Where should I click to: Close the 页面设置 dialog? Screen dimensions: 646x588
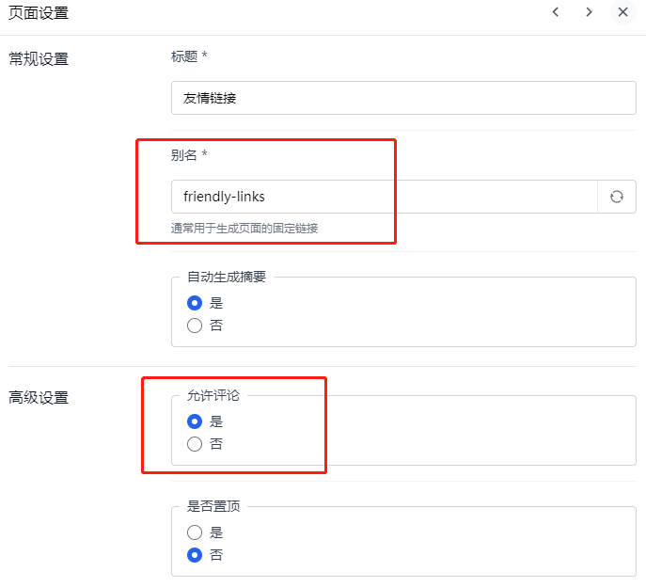(x=622, y=12)
